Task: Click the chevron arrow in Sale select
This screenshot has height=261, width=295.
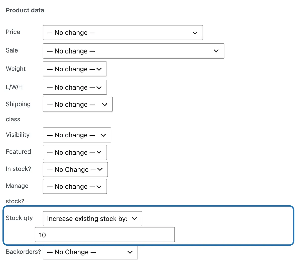Action: pos(216,51)
